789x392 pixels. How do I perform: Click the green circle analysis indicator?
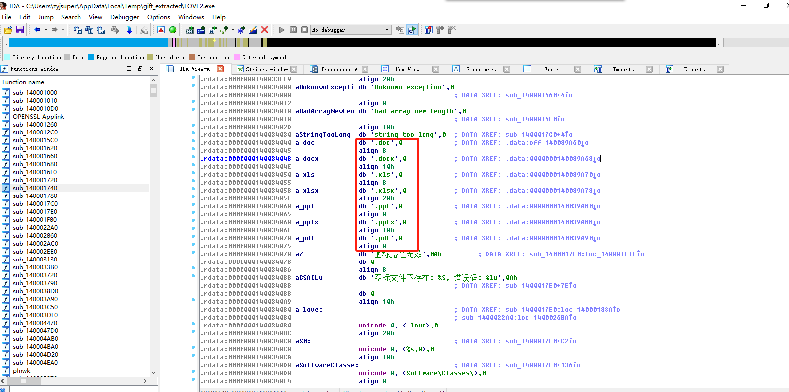(x=173, y=30)
